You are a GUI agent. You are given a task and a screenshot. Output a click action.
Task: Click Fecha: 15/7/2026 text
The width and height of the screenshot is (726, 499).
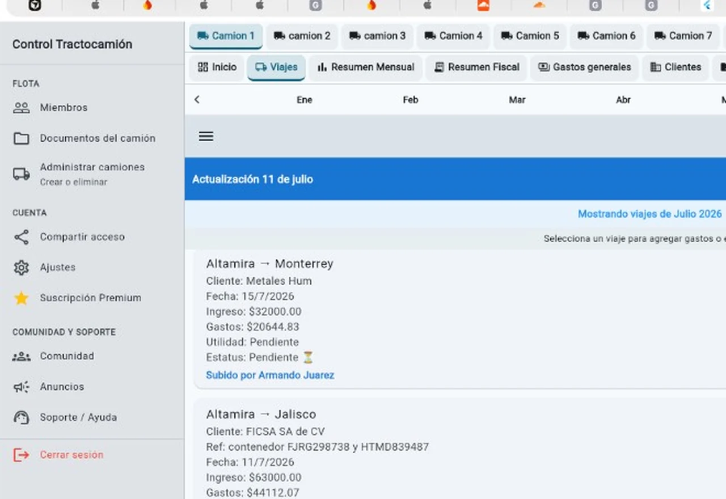pyautogui.click(x=250, y=297)
